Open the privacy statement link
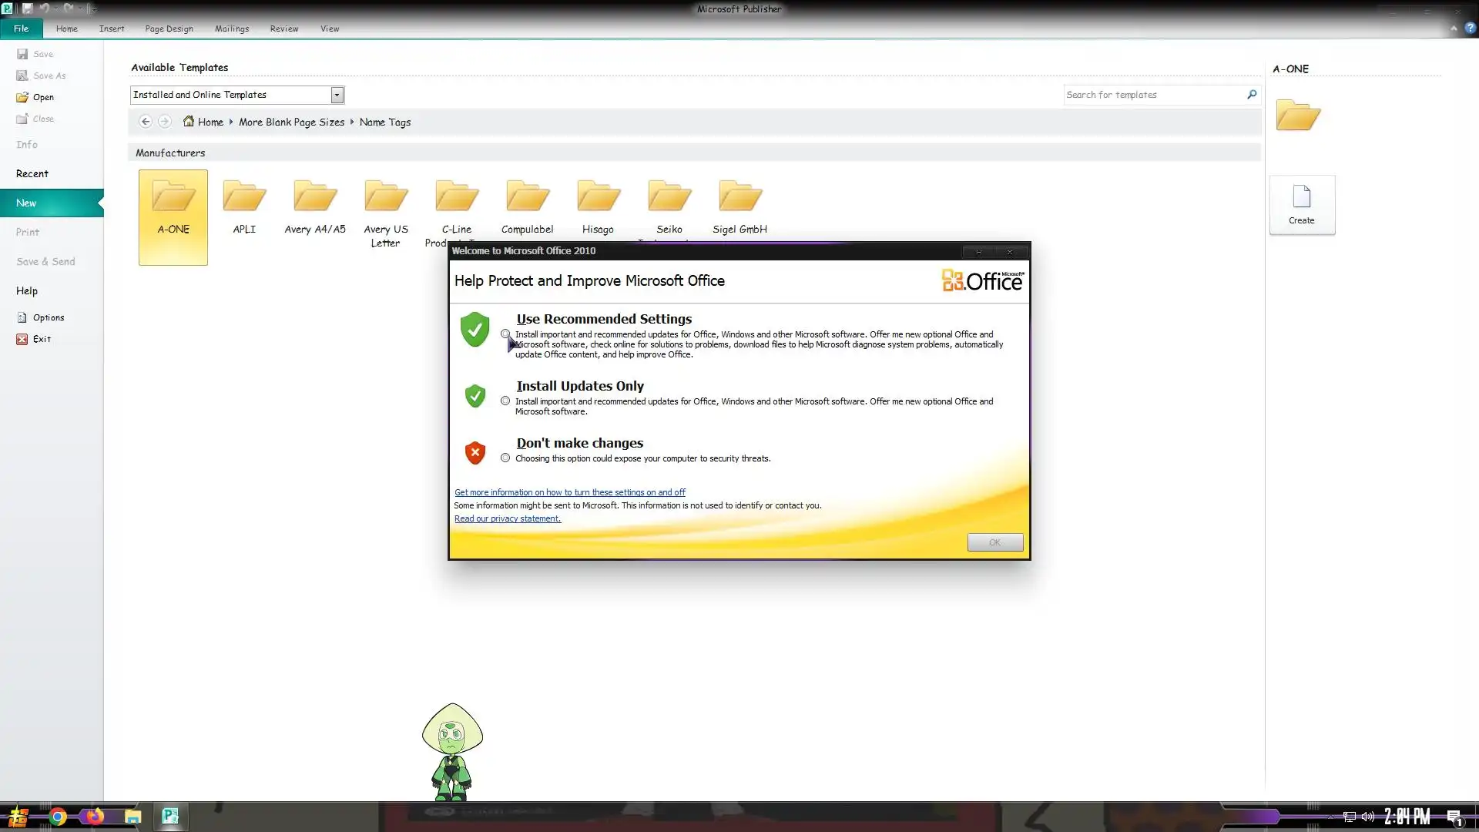The height and width of the screenshot is (832, 1479). (x=508, y=518)
